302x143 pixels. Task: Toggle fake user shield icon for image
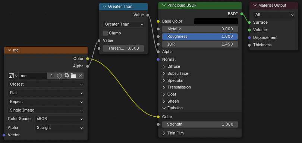(59, 76)
